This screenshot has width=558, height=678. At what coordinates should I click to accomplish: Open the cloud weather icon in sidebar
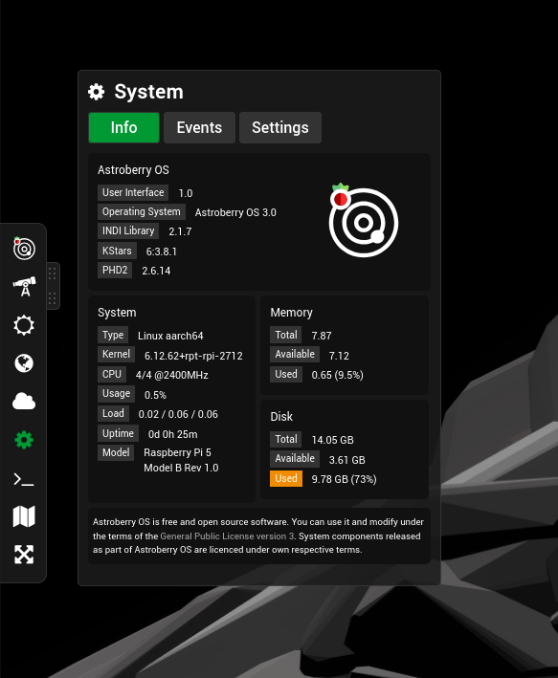[x=24, y=402]
